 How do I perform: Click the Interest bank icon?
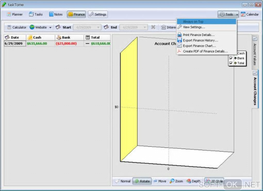coord(163,27)
